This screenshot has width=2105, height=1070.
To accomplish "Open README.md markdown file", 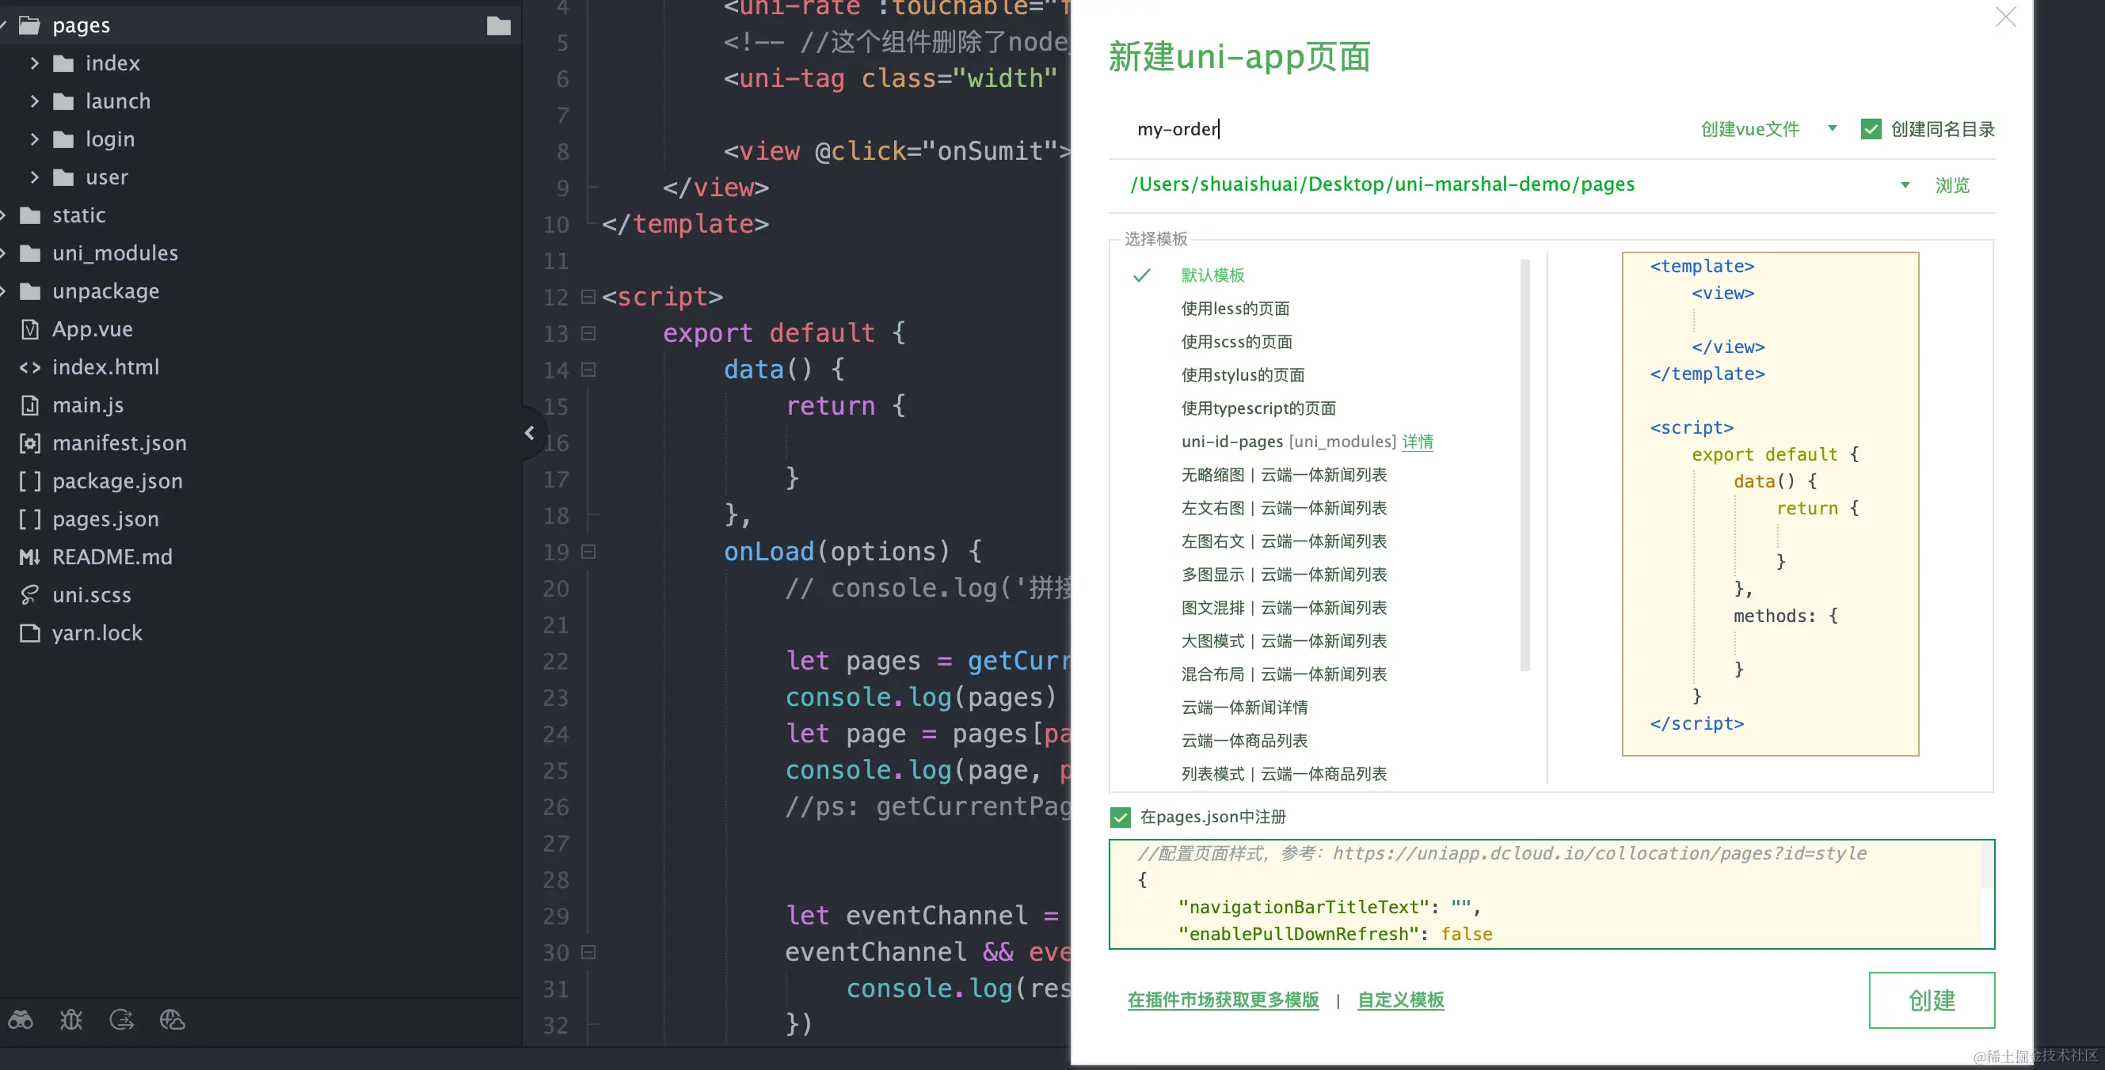I will 112,557.
